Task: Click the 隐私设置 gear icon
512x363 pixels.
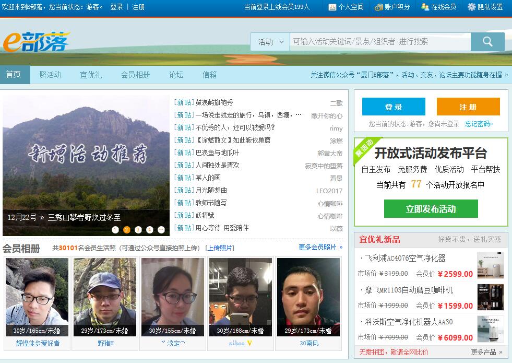Action: (x=472, y=7)
